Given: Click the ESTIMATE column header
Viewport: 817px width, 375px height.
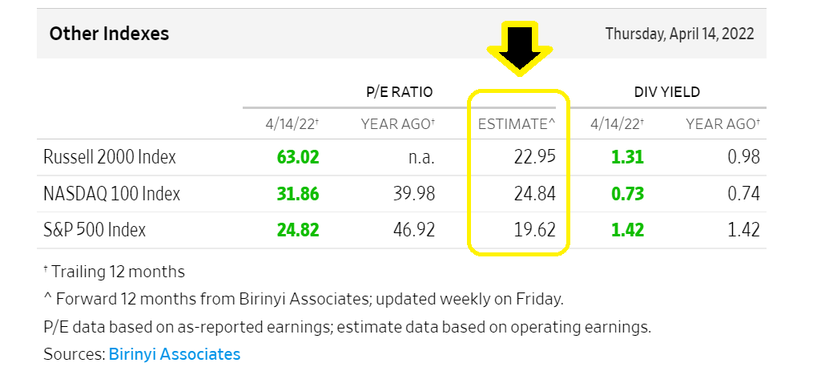Looking at the screenshot, I should coord(517,123).
